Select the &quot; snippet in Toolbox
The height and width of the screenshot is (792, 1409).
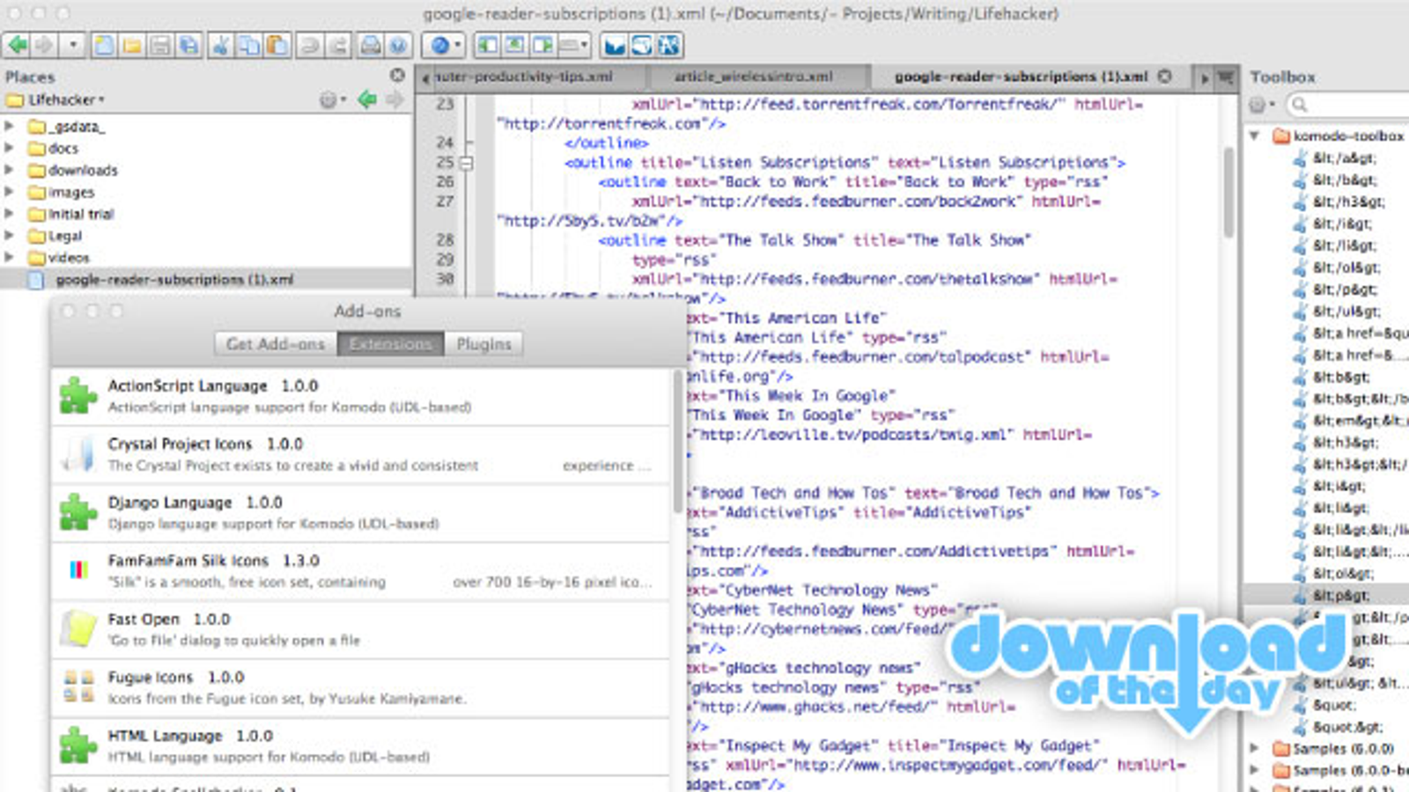click(x=1334, y=705)
